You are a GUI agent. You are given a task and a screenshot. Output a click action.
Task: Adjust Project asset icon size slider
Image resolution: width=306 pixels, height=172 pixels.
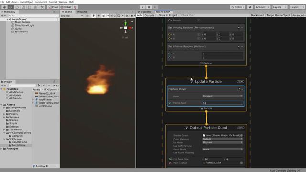tap(52, 166)
